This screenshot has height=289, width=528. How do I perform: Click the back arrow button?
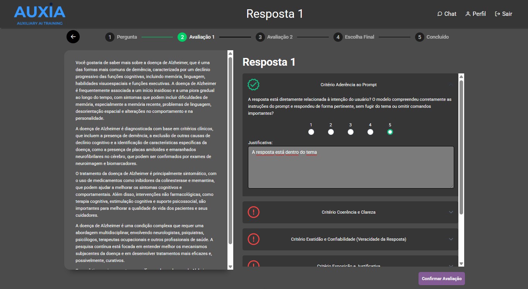pos(73,37)
